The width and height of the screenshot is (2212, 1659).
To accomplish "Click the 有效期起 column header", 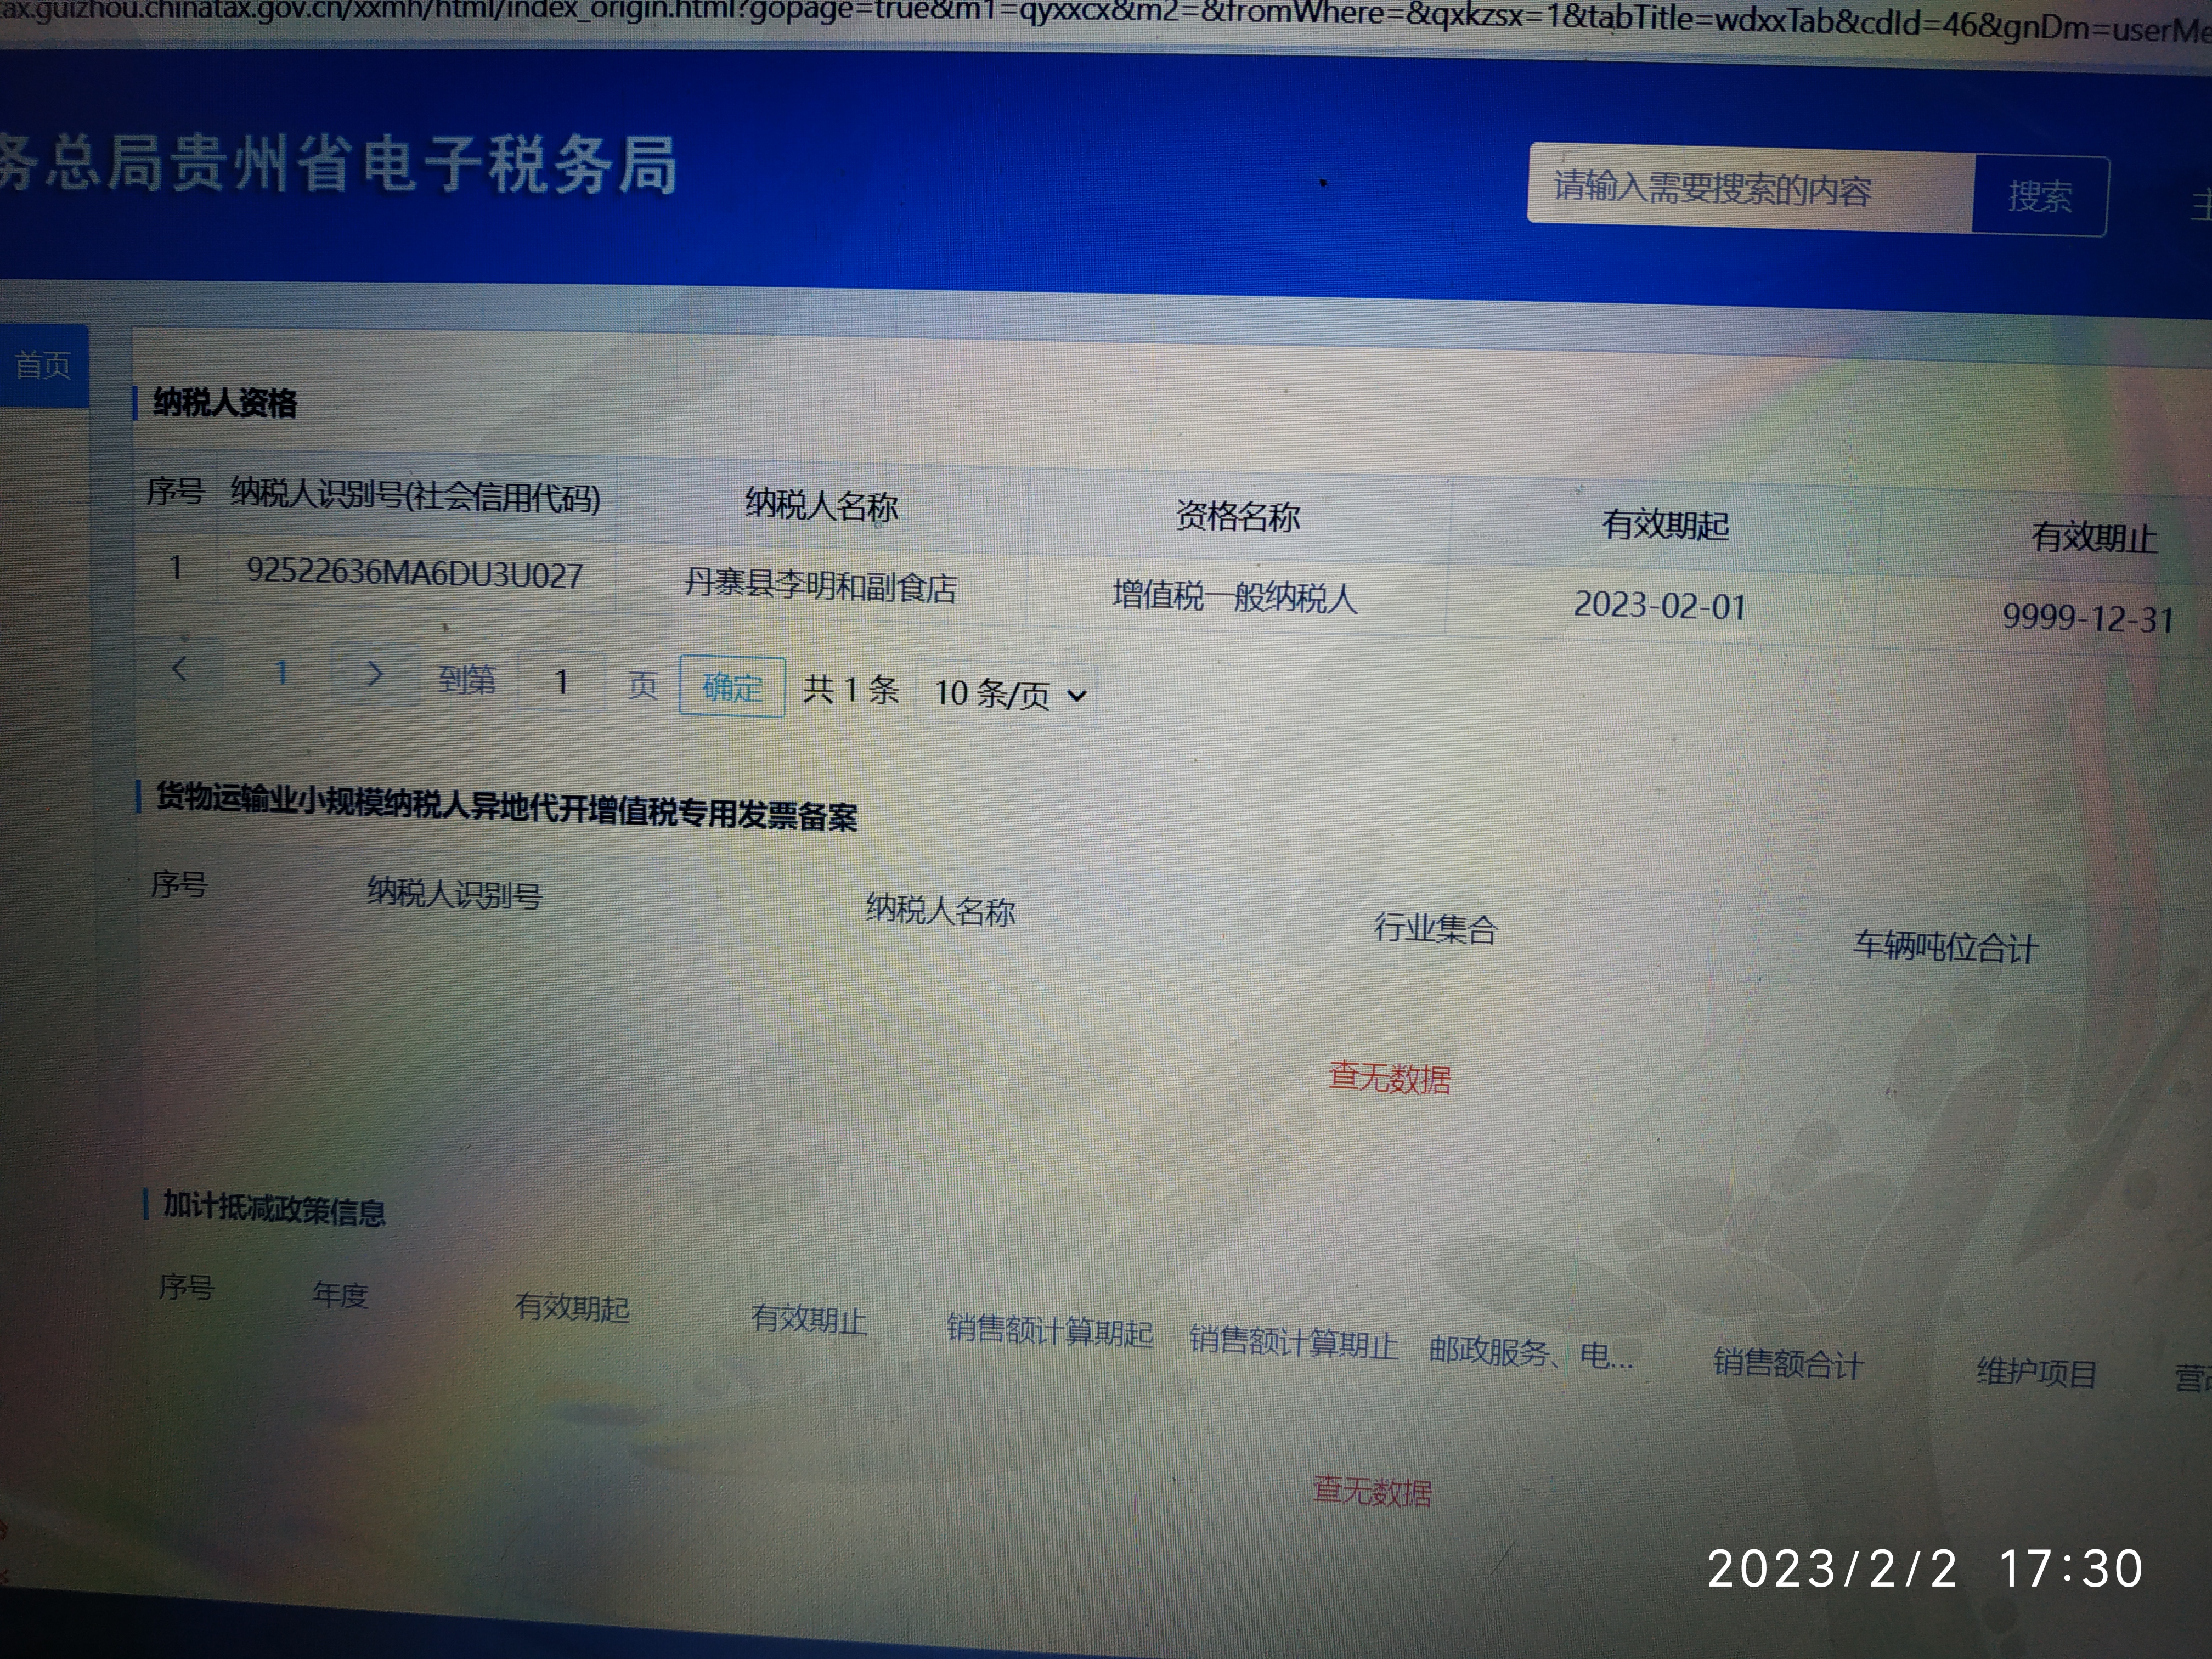I will point(1665,525).
